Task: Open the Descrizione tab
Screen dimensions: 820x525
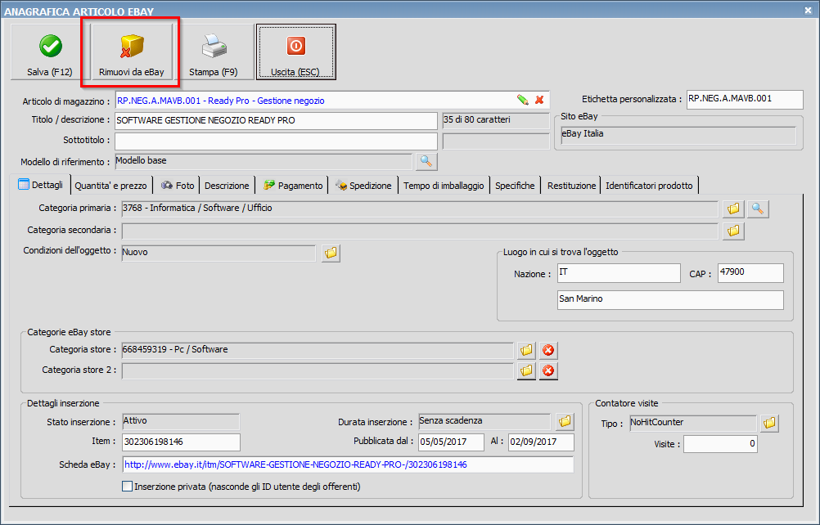Action: pos(227,186)
